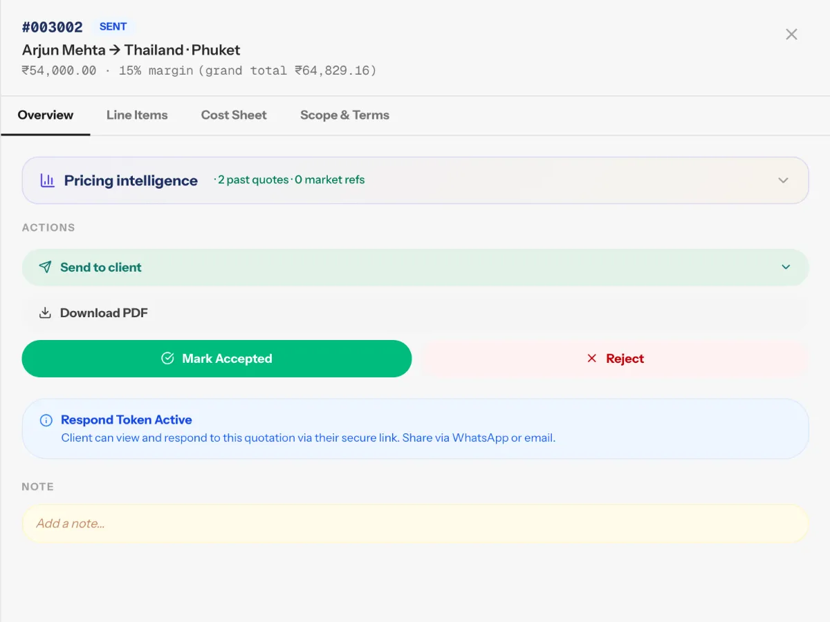830x622 pixels.
Task: Click the 2 past quotes text
Action: pos(253,180)
